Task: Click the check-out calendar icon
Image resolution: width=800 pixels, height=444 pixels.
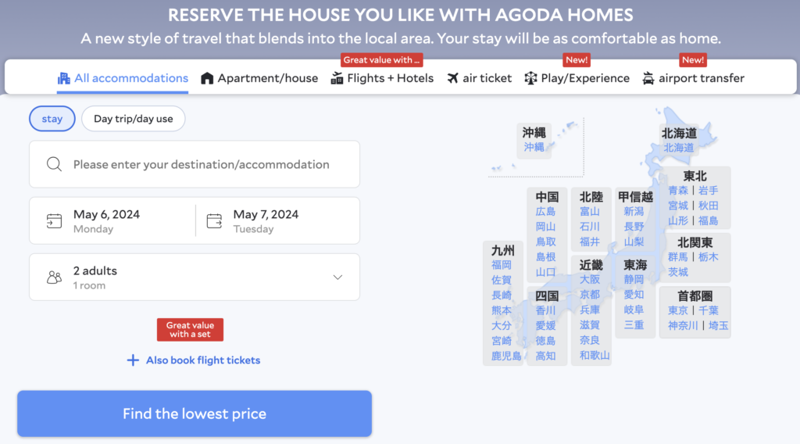Action: click(214, 220)
